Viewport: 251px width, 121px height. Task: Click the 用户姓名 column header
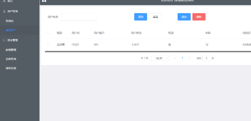click(136, 33)
